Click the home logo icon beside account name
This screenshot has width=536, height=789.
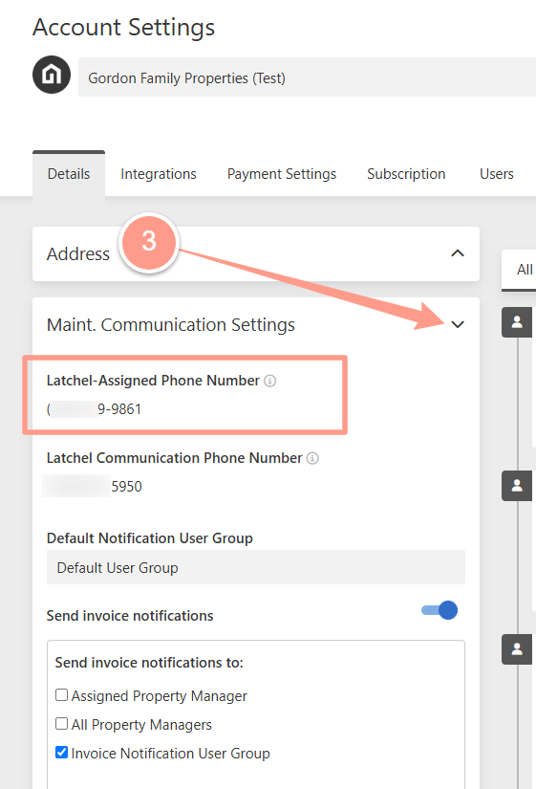[52, 75]
